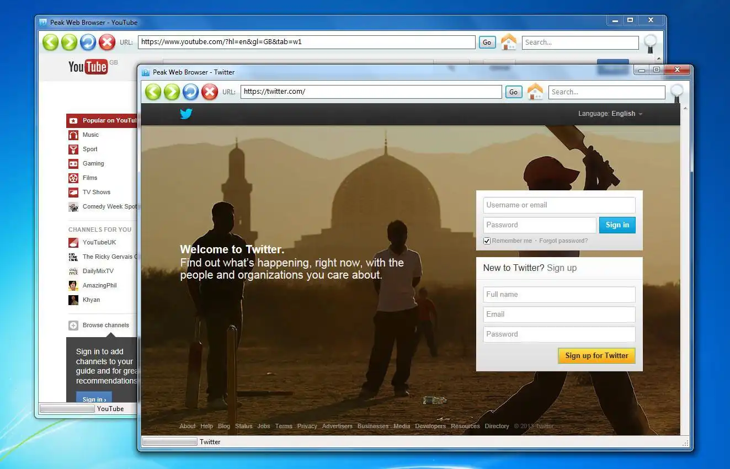Focus the Email field in sign-up form
Viewport: 730px width, 469px height.
(x=560, y=315)
